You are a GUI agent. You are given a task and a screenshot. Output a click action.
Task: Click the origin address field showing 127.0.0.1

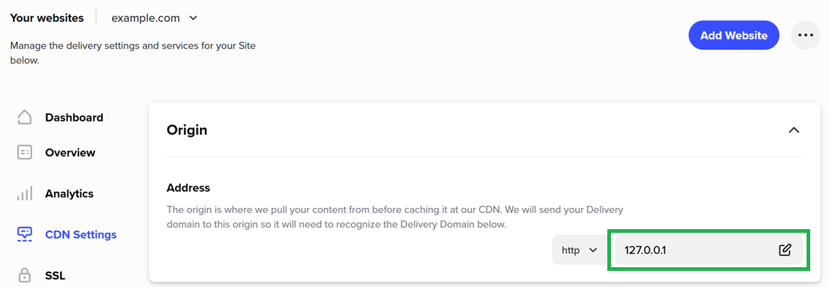[x=709, y=250]
